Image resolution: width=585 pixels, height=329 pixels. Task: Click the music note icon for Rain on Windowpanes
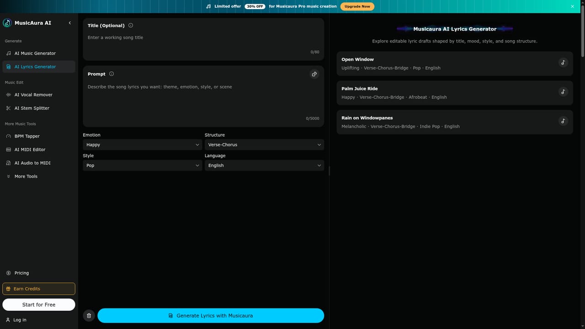(x=563, y=122)
